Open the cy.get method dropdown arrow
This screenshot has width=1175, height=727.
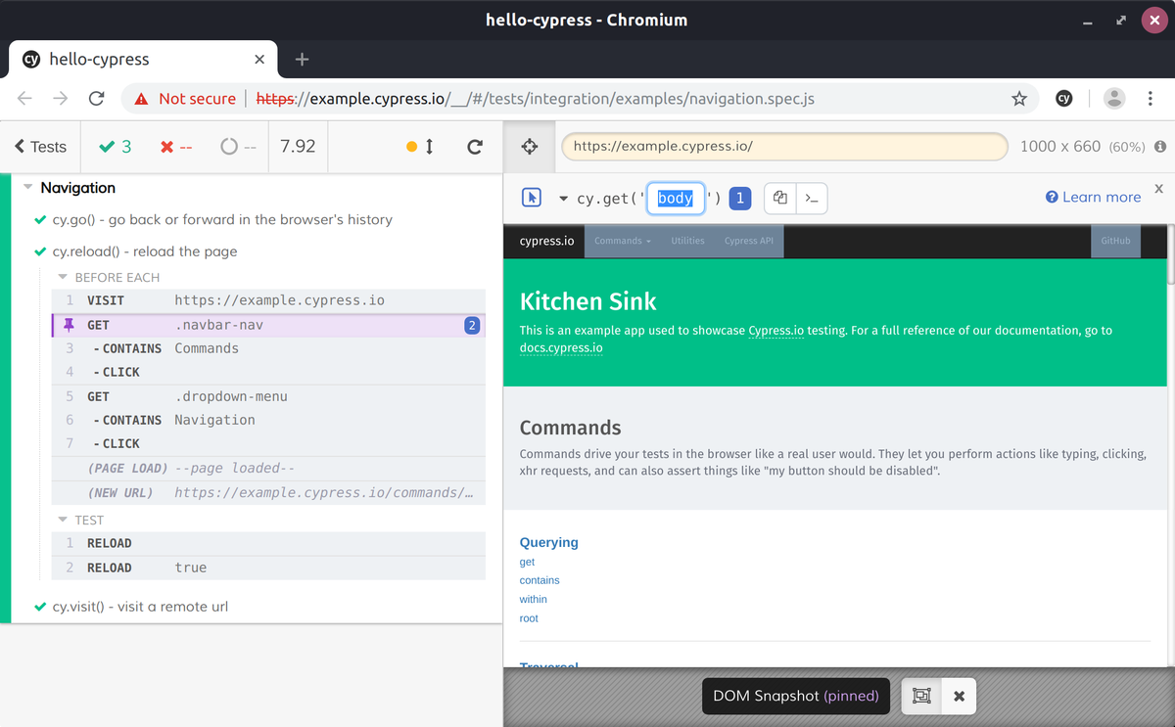(x=564, y=199)
